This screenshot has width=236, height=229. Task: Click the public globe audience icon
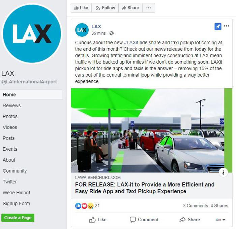[112, 33]
